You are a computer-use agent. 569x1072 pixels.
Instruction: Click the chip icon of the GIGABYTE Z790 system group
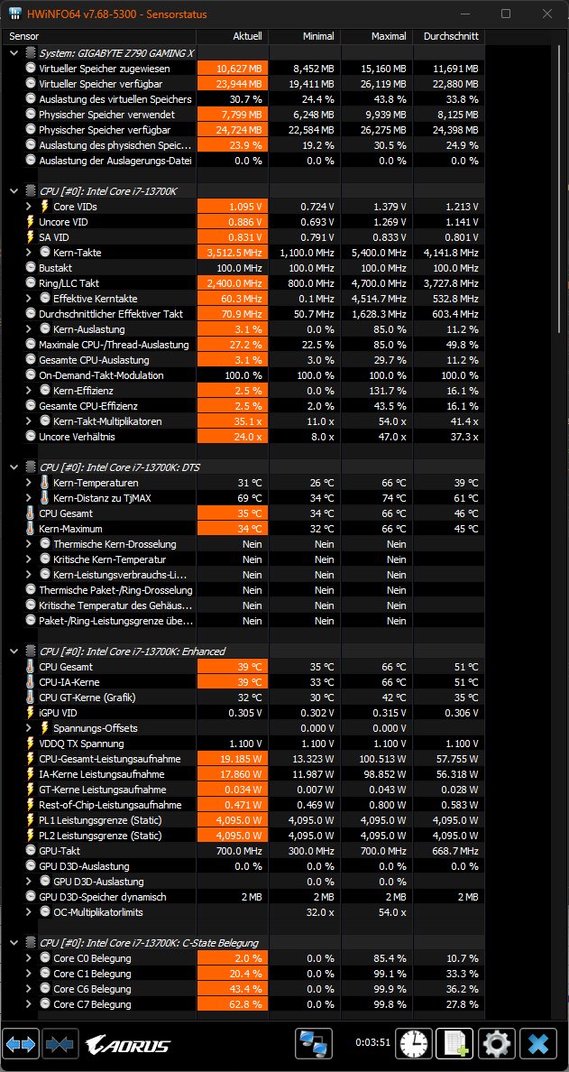[30, 52]
